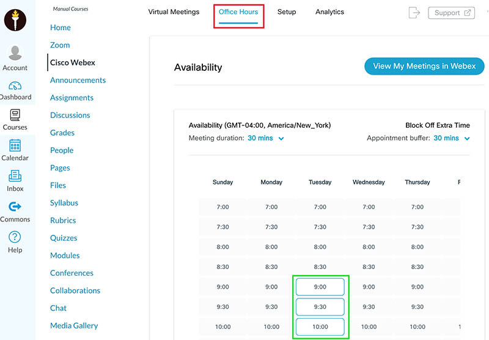
Task: Select Cisco Webex in course menu
Action: click(73, 62)
